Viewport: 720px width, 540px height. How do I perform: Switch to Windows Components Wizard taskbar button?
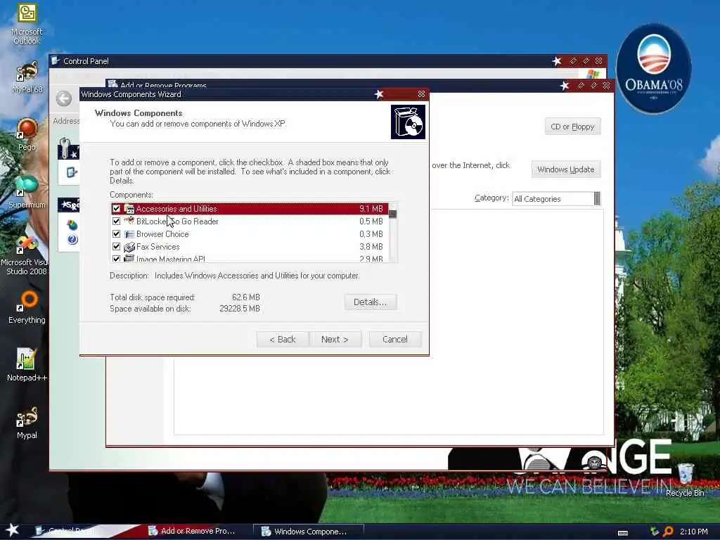(308, 532)
